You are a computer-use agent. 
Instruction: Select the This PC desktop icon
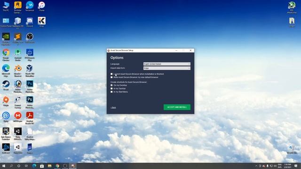pyautogui.click(x=6, y=7)
